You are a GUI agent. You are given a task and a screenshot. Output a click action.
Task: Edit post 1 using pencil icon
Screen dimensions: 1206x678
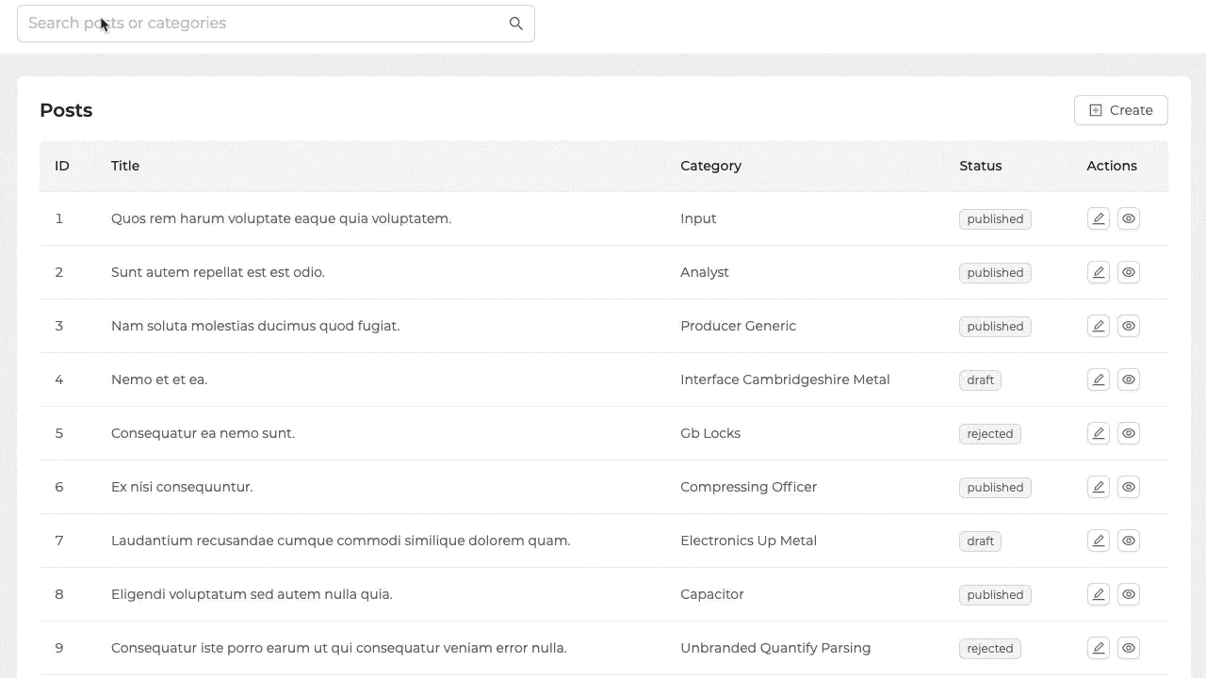(x=1098, y=218)
